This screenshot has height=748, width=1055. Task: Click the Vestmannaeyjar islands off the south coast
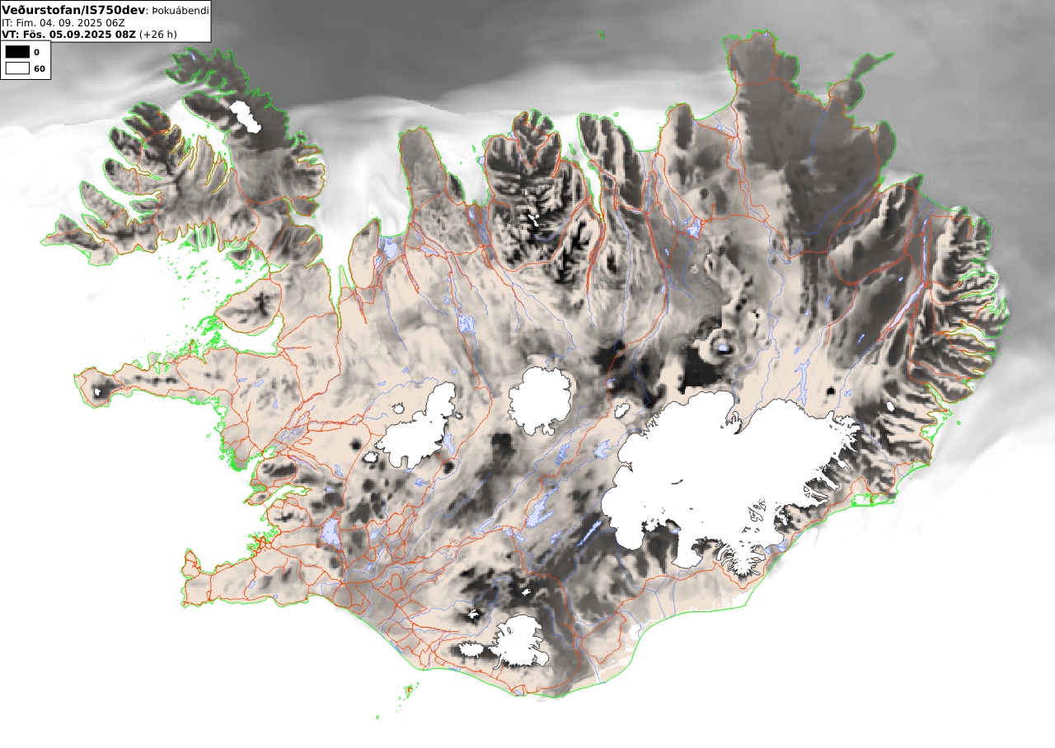[x=407, y=690]
